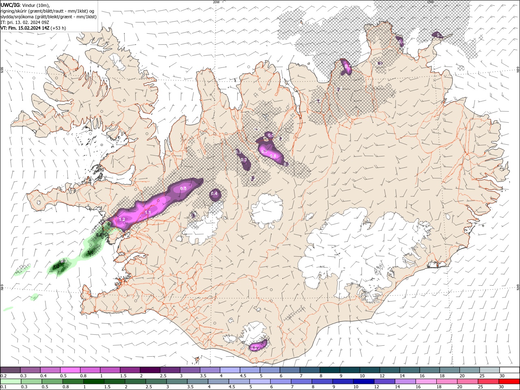Pick the rain-scale periwinkle swatch labeled 5
520x390 pixels.
(260, 381)
